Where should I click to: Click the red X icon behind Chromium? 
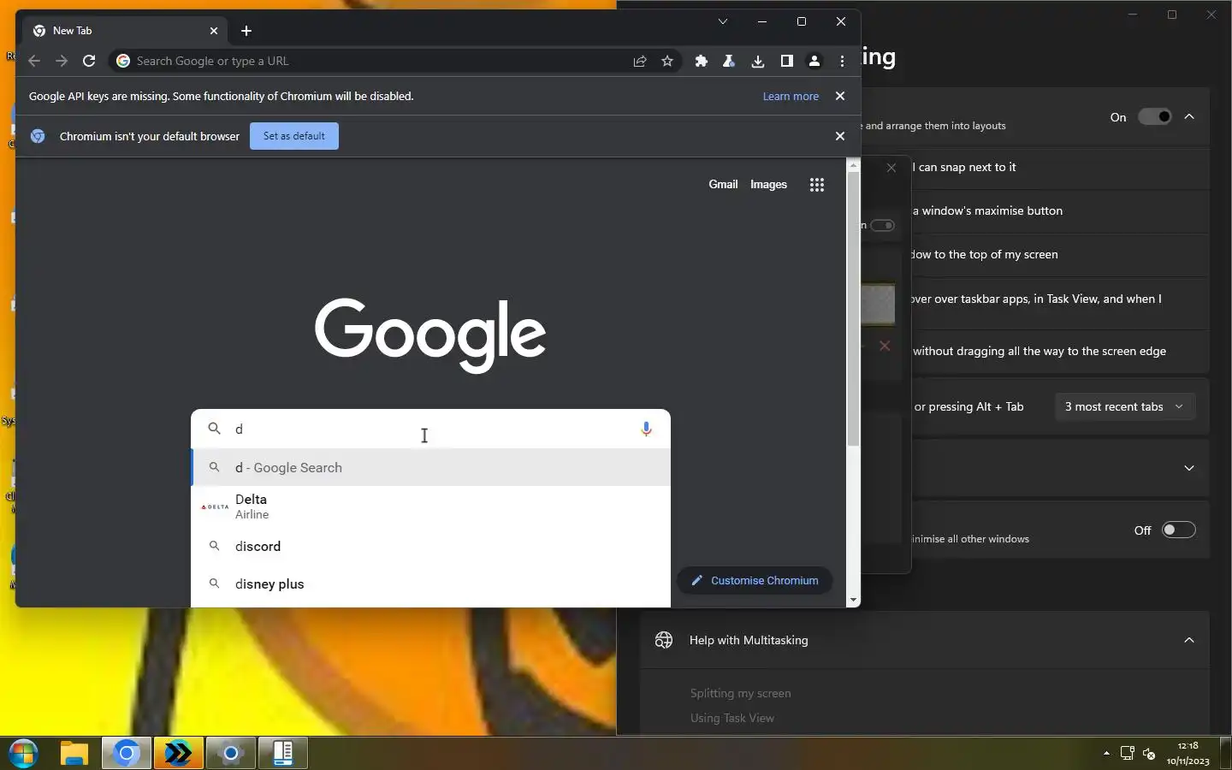pyautogui.click(x=885, y=346)
